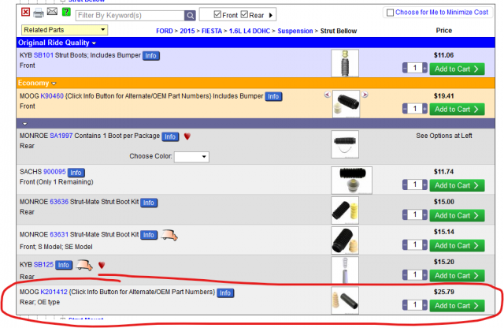Screen dimensions: 504x328
Task: Click the email envelope icon
Action: pyautogui.click(x=52, y=13)
